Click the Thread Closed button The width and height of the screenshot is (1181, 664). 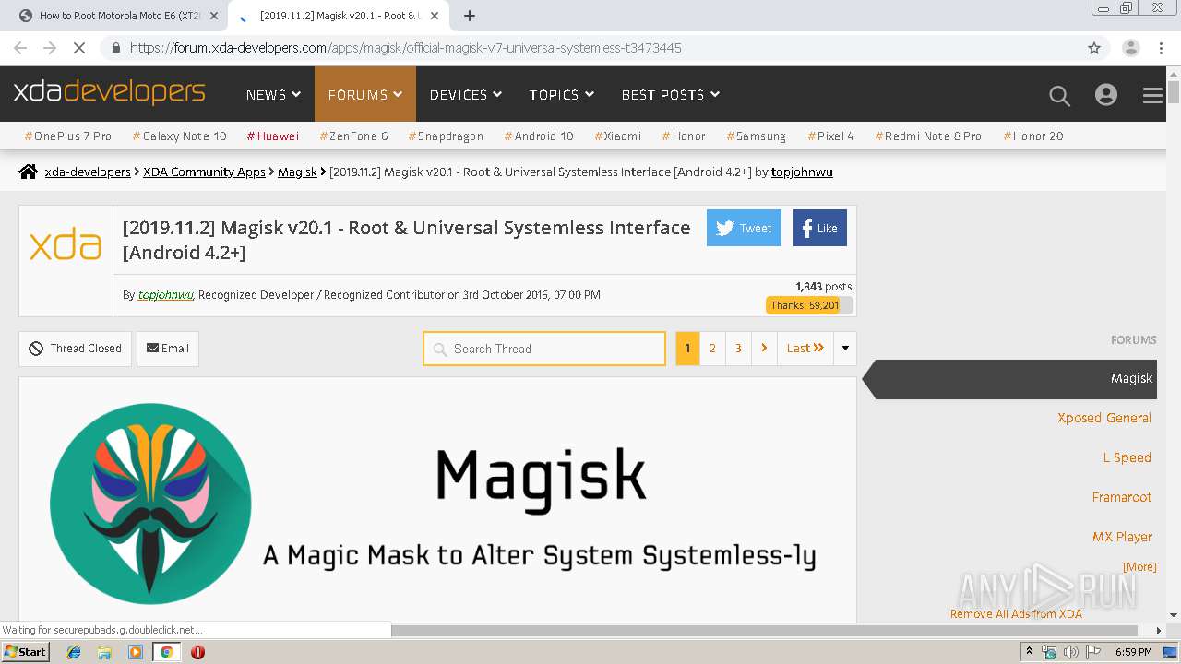(76, 349)
